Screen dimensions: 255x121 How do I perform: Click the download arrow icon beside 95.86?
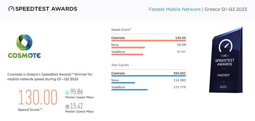click(67, 93)
